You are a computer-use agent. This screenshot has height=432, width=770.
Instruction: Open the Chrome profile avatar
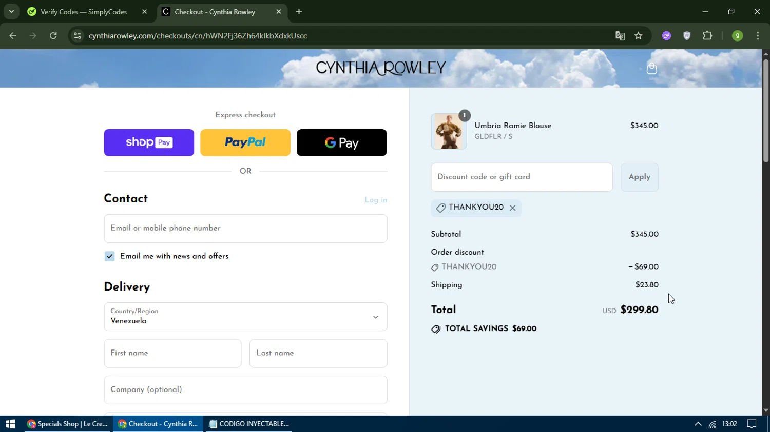click(x=738, y=36)
